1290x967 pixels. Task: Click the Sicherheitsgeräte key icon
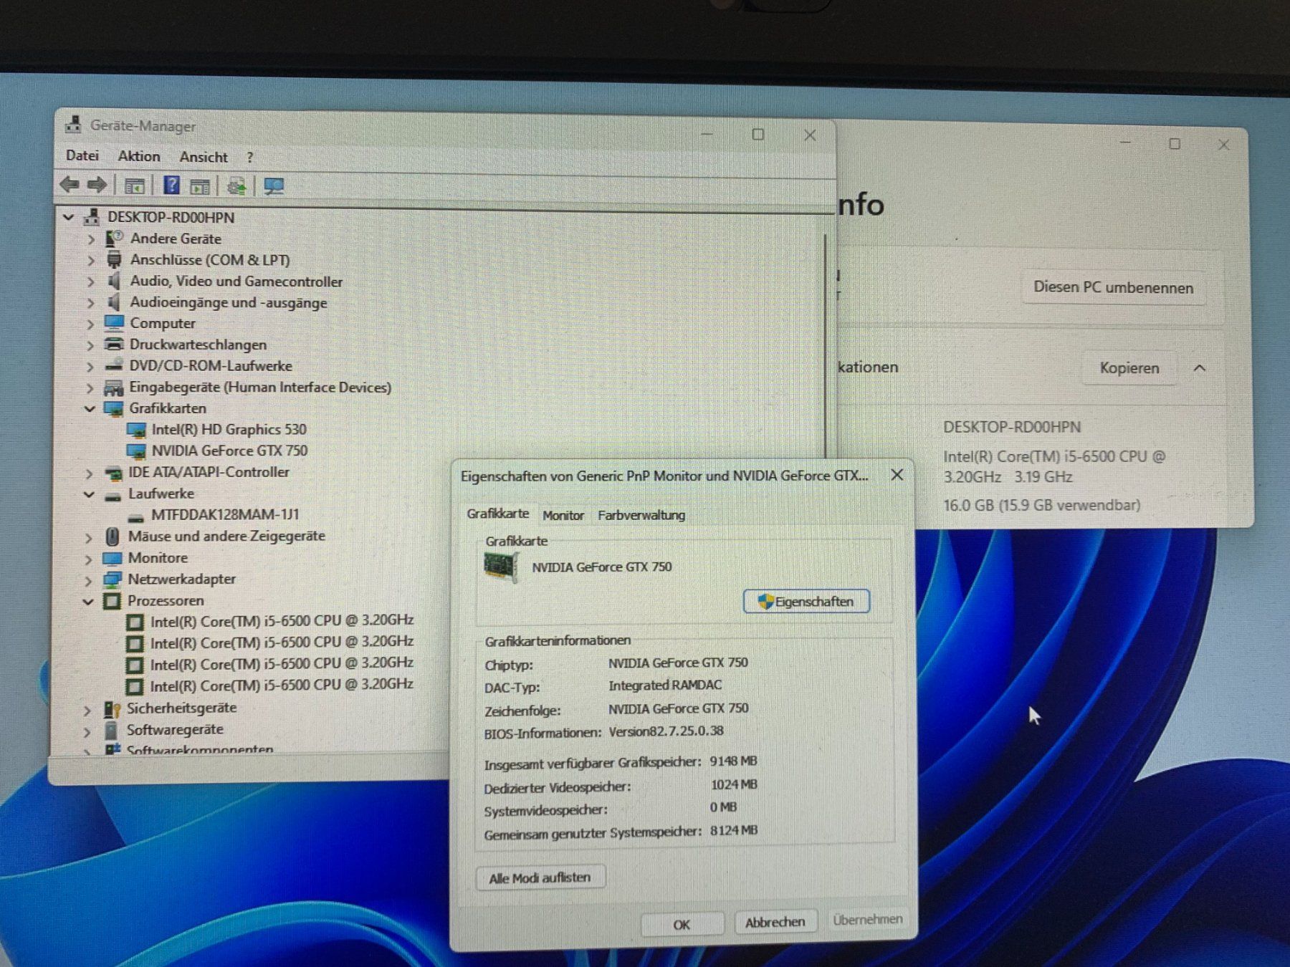coord(112,709)
